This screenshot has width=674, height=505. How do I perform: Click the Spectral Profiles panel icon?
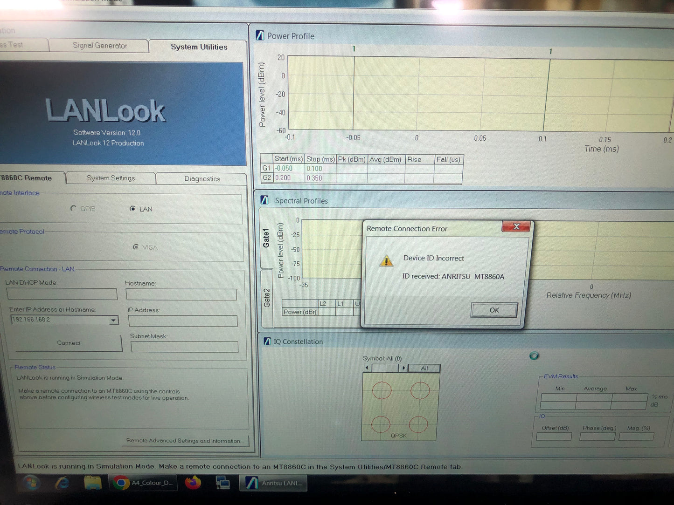pyautogui.click(x=264, y=200)
